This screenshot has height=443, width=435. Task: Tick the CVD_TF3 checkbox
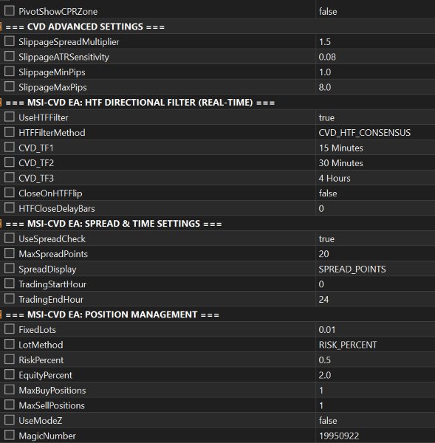[x=10, y=177]
